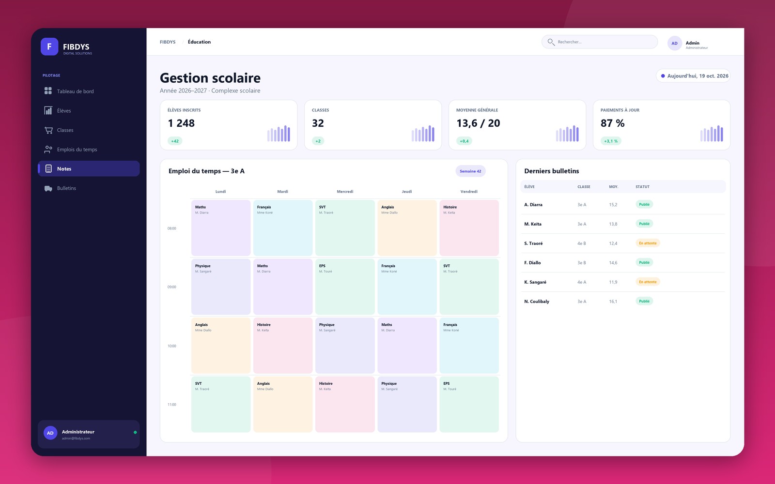Click the FIBDYS breadcrumb link
This screenshot has width=775, height=484.
point(168,42)
